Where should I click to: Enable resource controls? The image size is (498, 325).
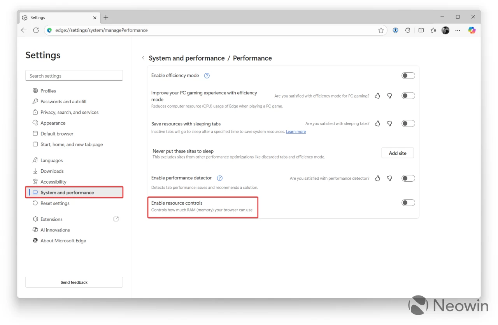[408, 202]
